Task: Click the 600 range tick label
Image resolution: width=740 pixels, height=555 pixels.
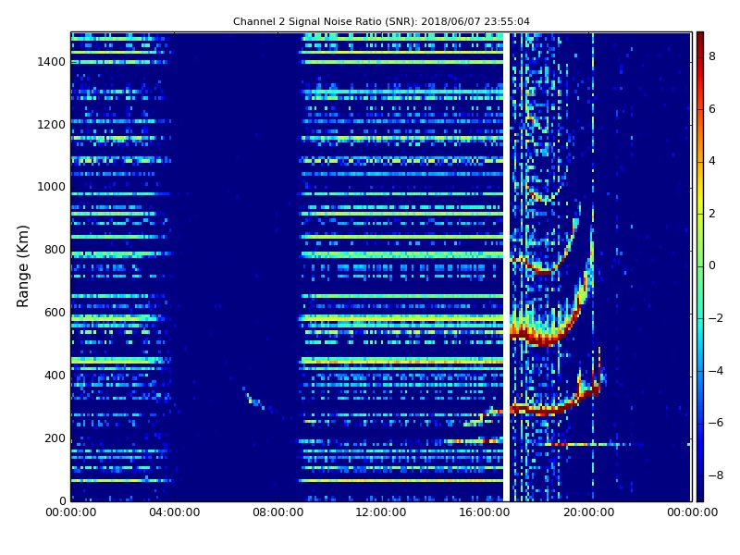Action: click(55, 313)
